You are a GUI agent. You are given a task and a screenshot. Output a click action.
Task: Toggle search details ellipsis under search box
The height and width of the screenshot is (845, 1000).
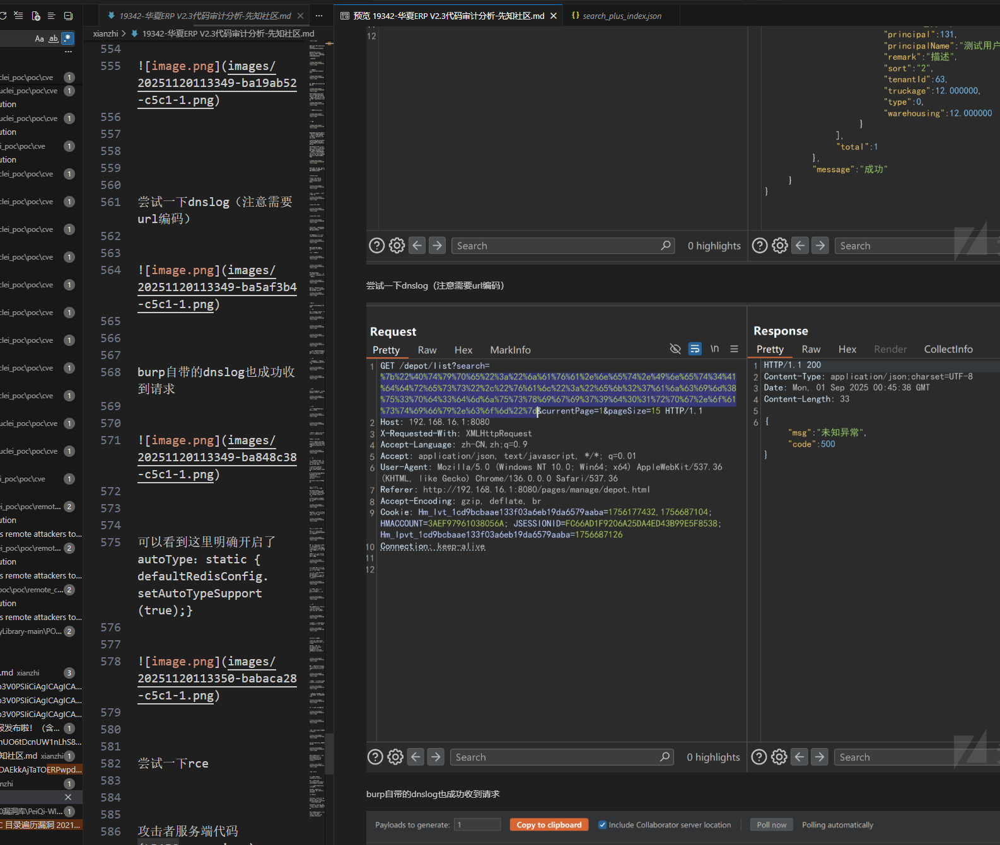pos(68,52)
